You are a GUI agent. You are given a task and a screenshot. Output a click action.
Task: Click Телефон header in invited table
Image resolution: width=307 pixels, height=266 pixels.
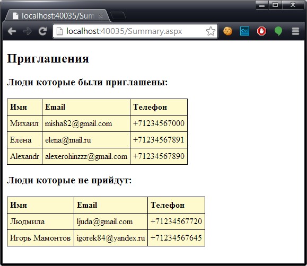coord(159,107)
